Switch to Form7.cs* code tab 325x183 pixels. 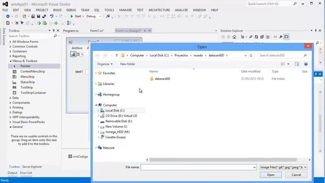tap(97, 30)
